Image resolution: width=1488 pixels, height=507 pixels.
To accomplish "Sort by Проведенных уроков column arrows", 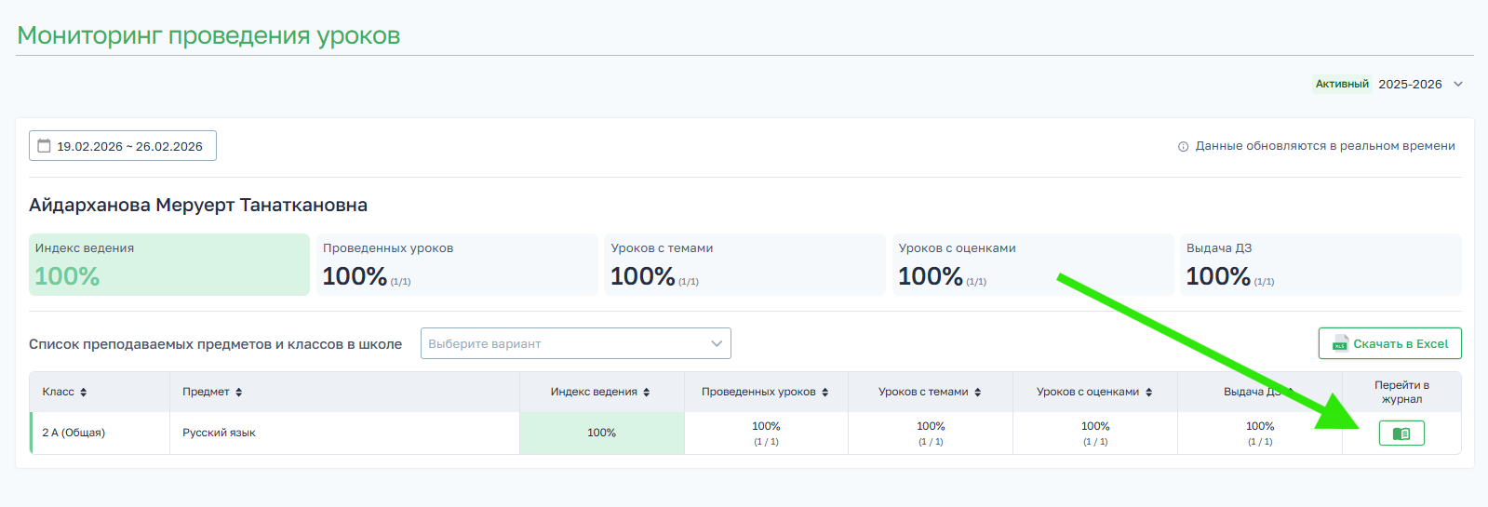I will pos(825,393).
